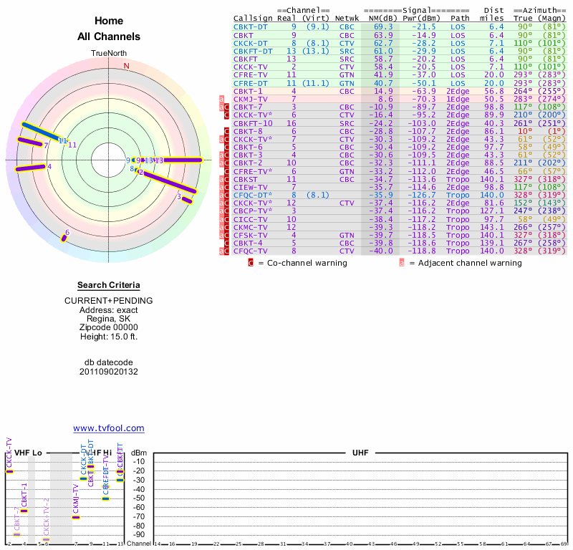Open the www.tvfool.com link
The width and height of the screenshot is (573, 550).
109,428
